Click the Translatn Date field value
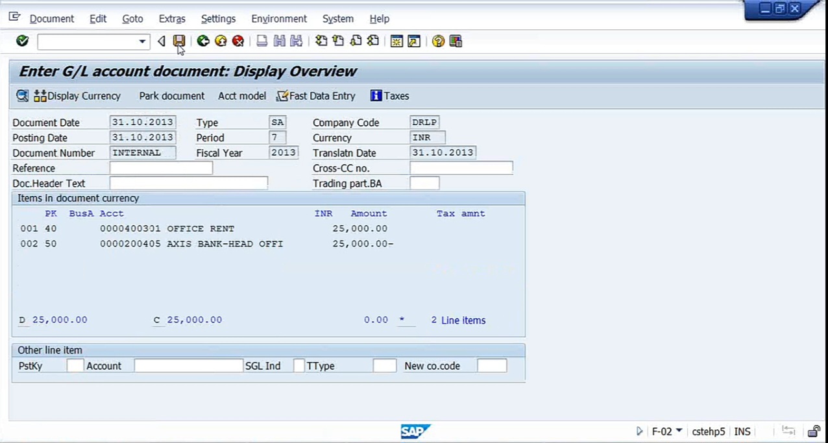 (x=443, y=153)
